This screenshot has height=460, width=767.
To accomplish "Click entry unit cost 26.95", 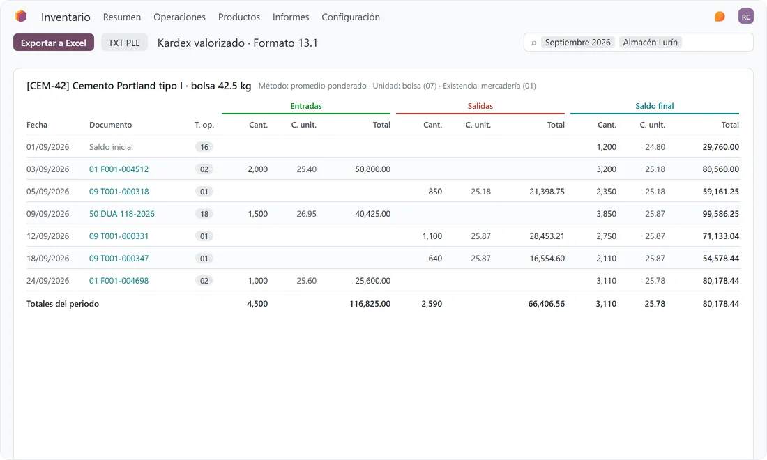I will (306, 214).
